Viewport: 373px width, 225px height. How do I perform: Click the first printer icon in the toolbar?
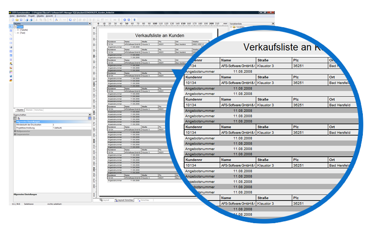[x=27, y=20]
